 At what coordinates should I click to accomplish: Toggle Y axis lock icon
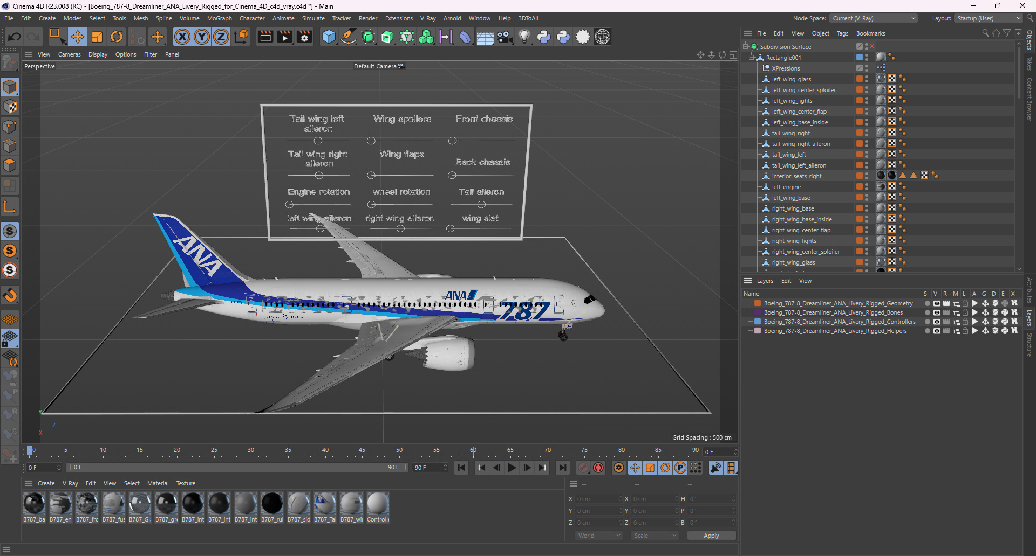pos(202,37)
